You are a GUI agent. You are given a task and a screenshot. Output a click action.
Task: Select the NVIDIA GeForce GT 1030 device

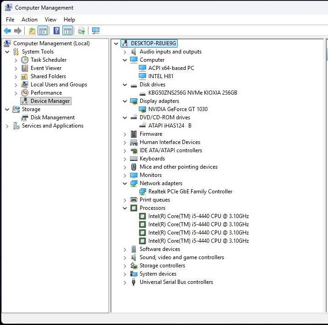(x=178, y=109)
